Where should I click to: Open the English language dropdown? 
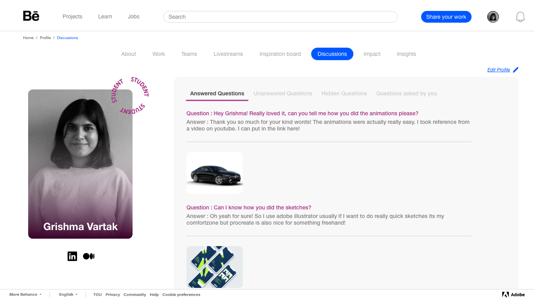pyautogui.click(x=68, y=295)
